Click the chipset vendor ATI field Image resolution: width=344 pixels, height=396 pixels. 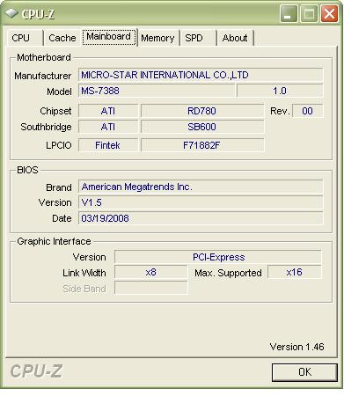coord(108,111)
